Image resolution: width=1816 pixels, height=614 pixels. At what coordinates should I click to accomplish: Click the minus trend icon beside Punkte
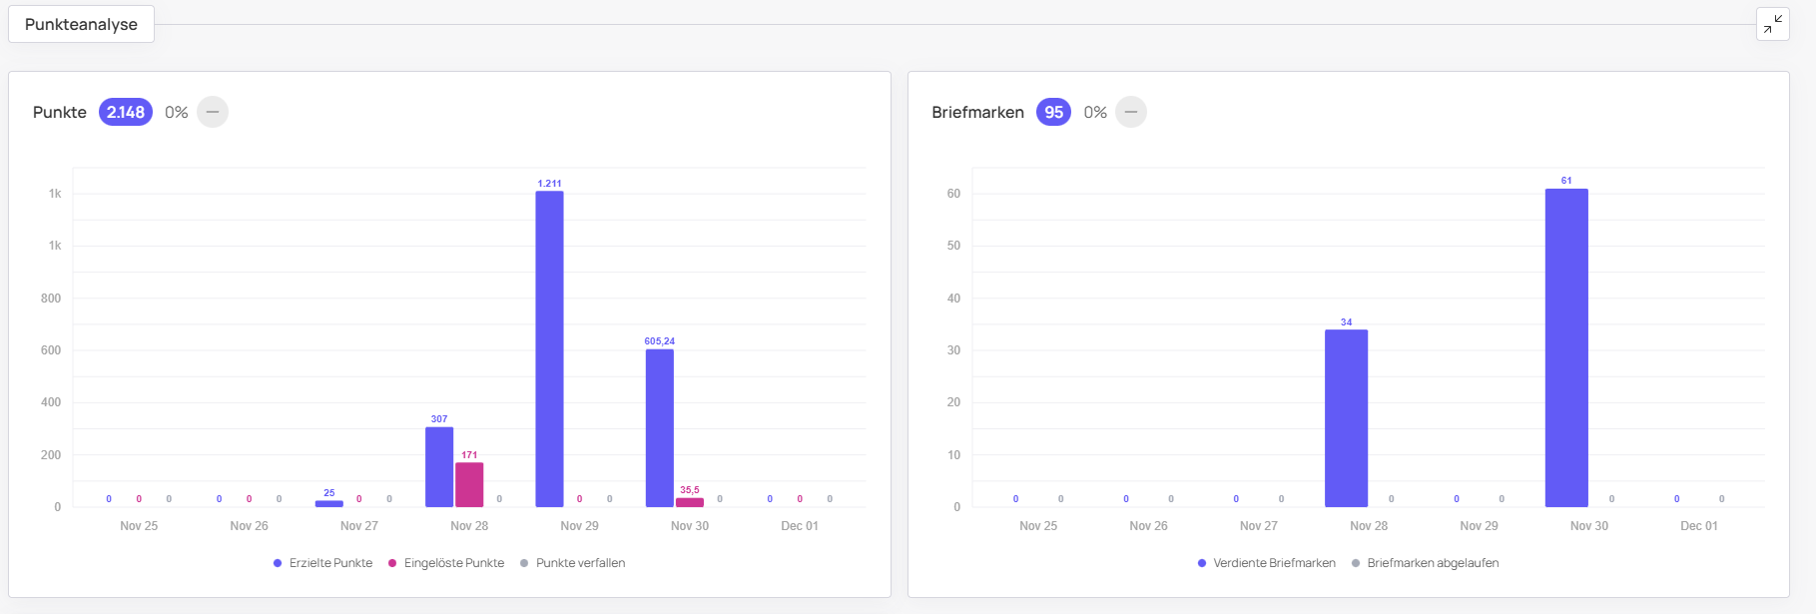pos(213,112)
